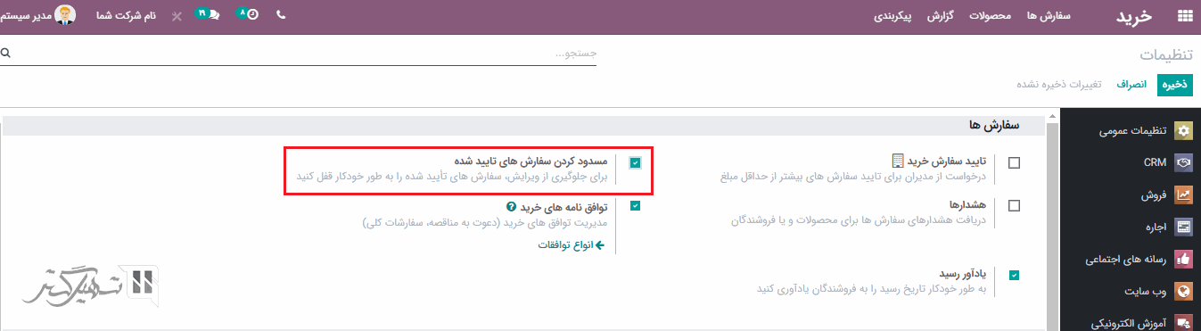Screen dimensions: 1201x331
Task: Enable the تایید سفارش خرید checkbox
Action: (1015, 163)
